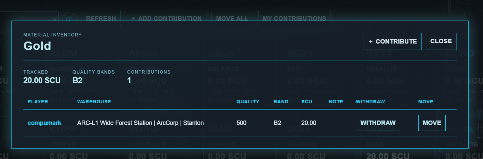Click the circular info icon beside the dropdown
This screenshot has height=159, width=483.
[69, 19]
